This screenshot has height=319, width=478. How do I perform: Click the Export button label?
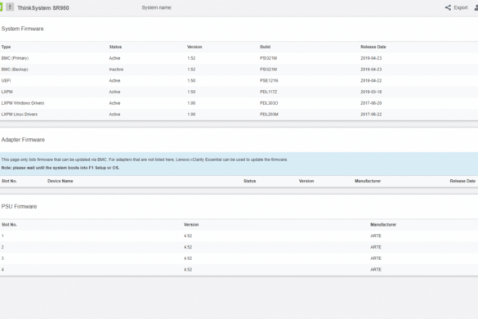(460, 7)
